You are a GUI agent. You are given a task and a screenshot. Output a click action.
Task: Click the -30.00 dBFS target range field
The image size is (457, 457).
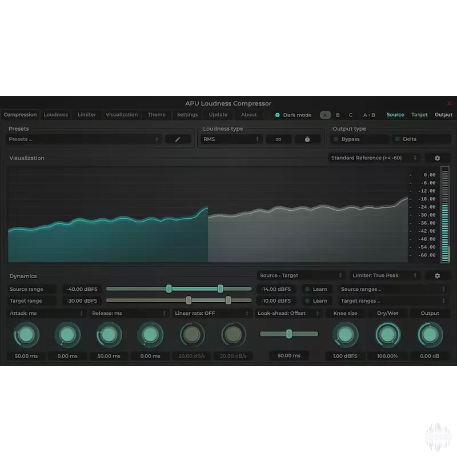pyautogui.click(x=82, y=301)
